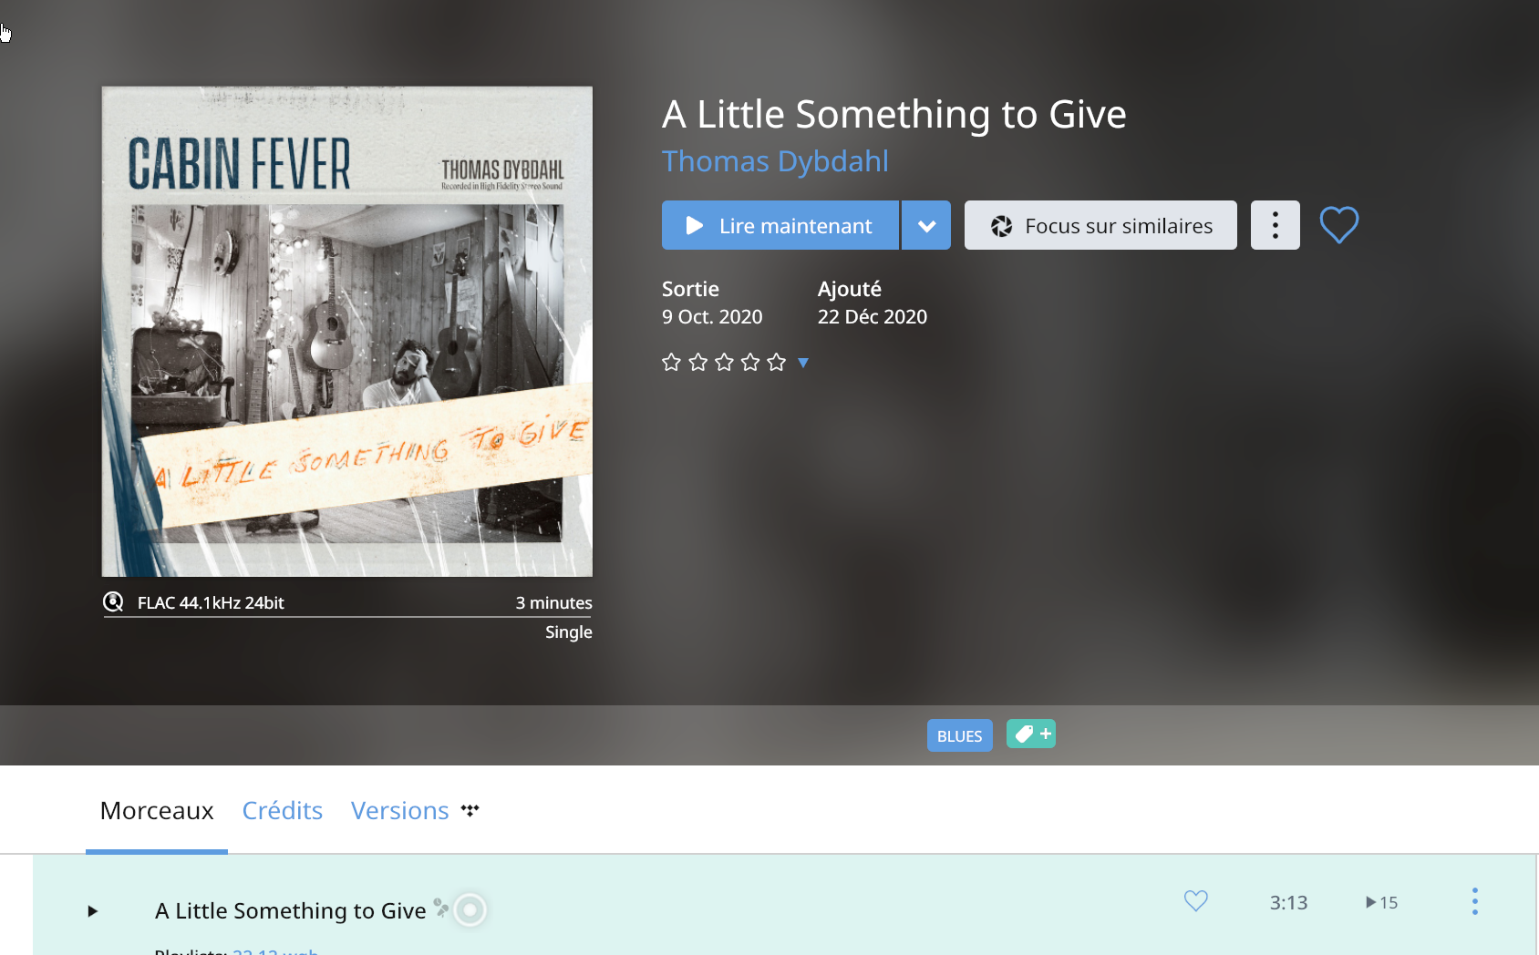This screenshot has width=1539, height=955.
Task: Set rating to five stars
Action: [776, 363]
